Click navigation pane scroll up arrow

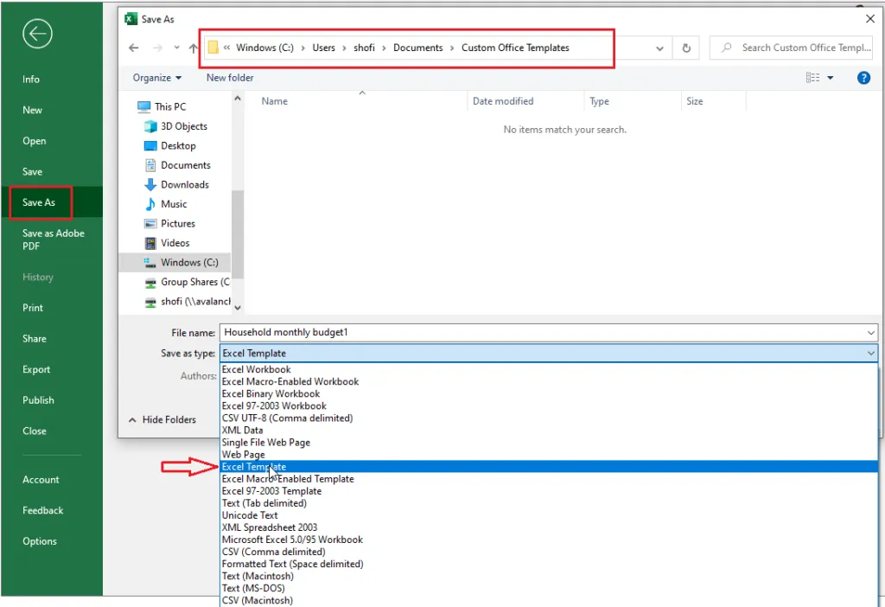tap(238, 99)
